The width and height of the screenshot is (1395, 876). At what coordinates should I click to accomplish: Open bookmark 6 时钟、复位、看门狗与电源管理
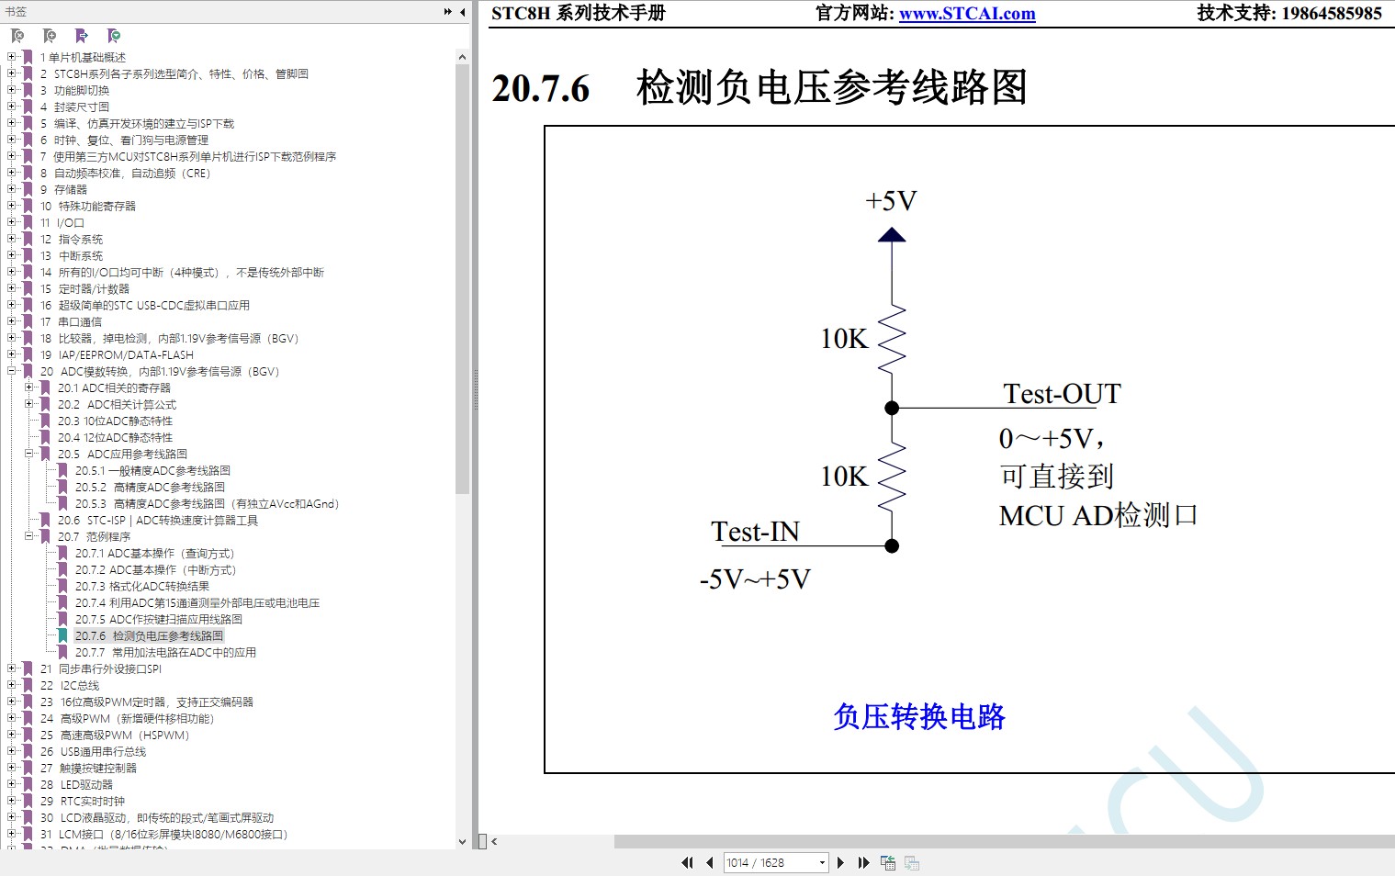pos(124,140)
